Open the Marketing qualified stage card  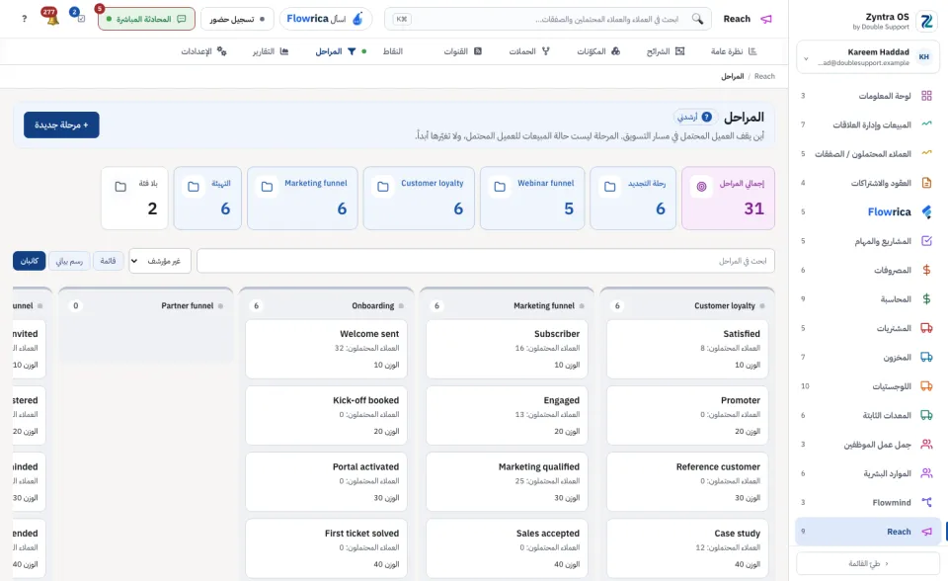click(507, 482)
